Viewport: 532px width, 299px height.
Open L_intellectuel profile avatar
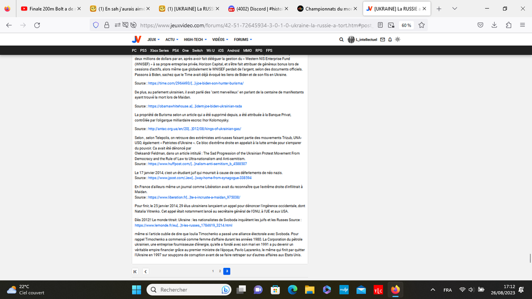(351, 39)
